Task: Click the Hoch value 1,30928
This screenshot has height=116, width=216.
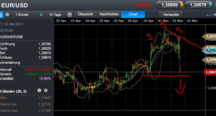Action: (44, 48)
